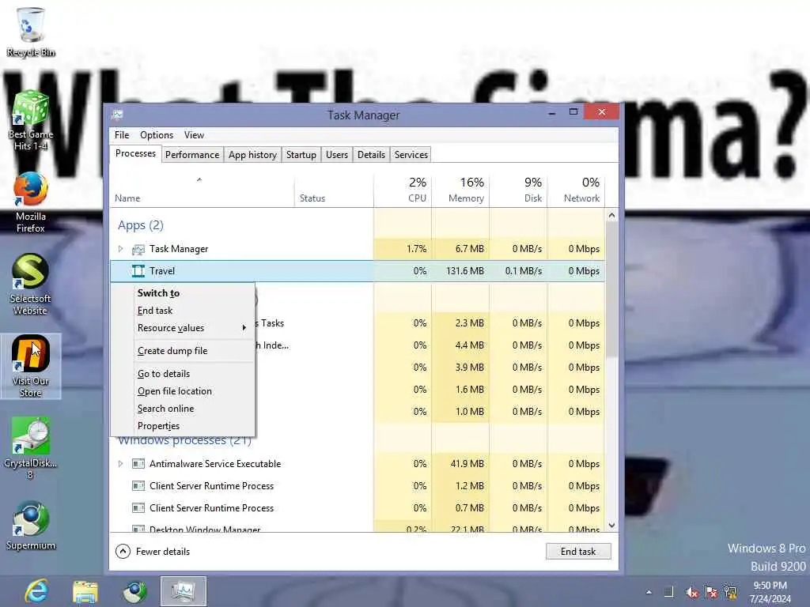Sort by the Status column header
The height and width of the screenshot is (607, 810).
(x=334, y=191)
